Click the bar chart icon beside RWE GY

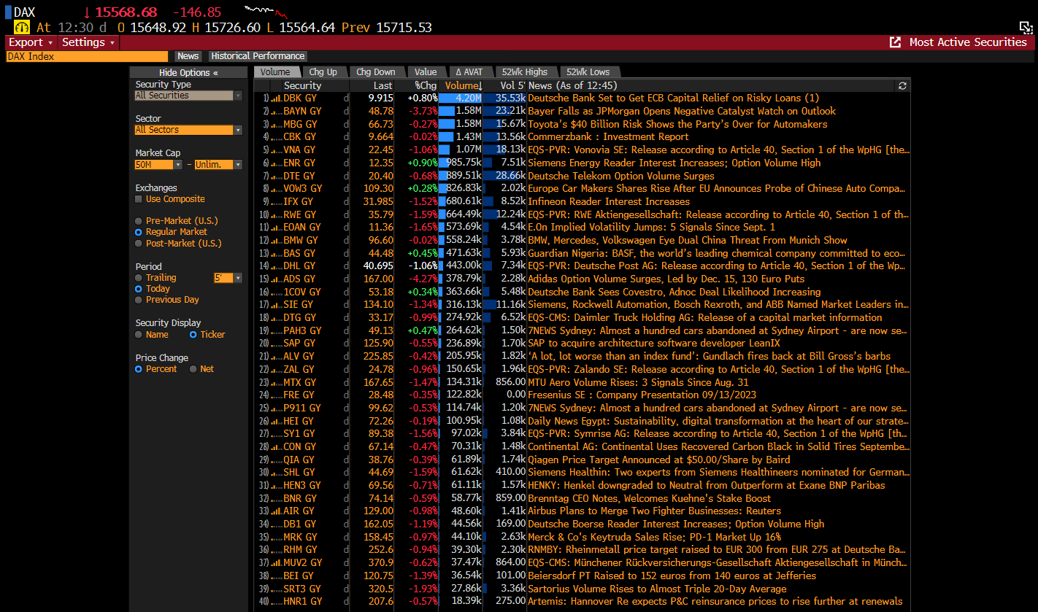pos(276,214)
